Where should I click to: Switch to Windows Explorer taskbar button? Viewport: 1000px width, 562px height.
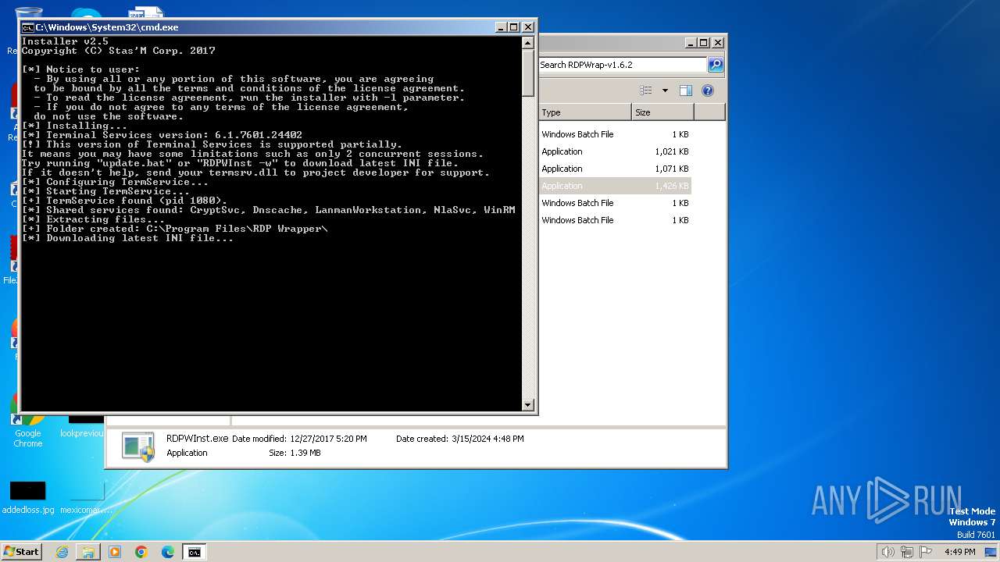click(x=88, y=552)
